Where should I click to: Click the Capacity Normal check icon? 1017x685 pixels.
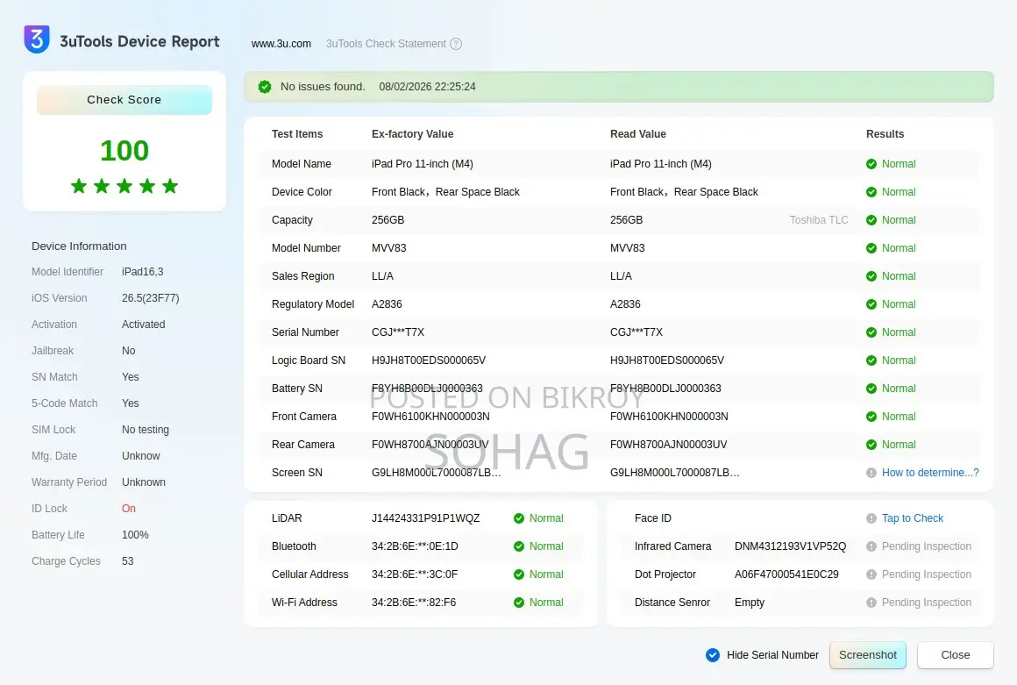pyautogui.click(x=871, y=220)
